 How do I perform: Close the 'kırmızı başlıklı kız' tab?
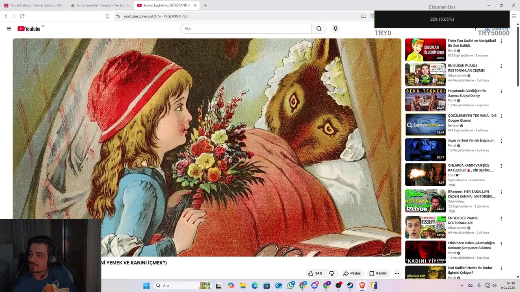click(x=195, y=5)
